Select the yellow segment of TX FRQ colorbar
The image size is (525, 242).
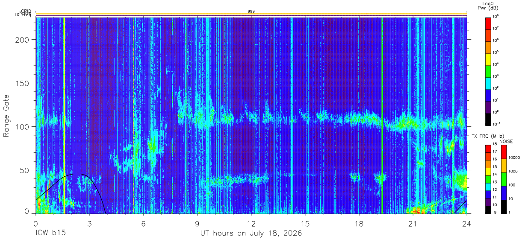(x=488, y=172)
